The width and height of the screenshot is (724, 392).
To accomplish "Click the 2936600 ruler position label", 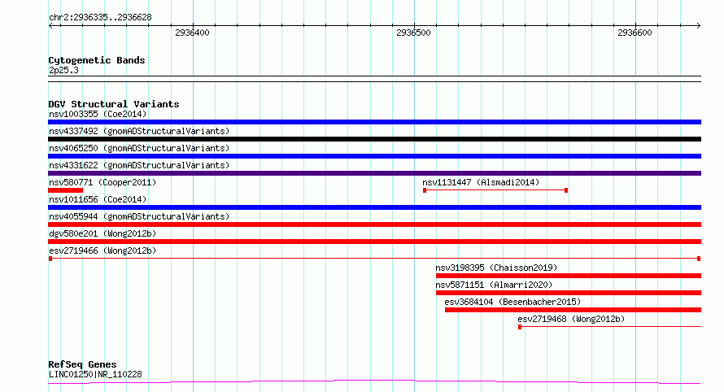I will coord(635,33).
